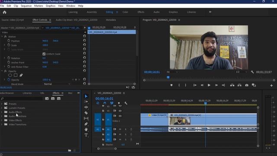The width and height of the screenshot is (277, 156).
Task: Open the Blend Mode Normal dropdown
Action: (x=57, y=84)
